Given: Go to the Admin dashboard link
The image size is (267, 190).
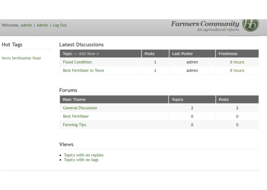Looking at the screenshot, I should coord(42,25).
